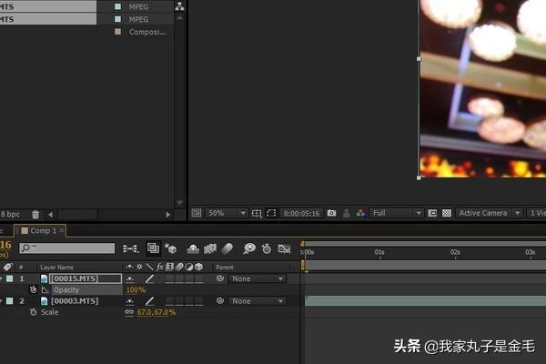Open the 50% magnification dropdown

(x=227, y=213)
